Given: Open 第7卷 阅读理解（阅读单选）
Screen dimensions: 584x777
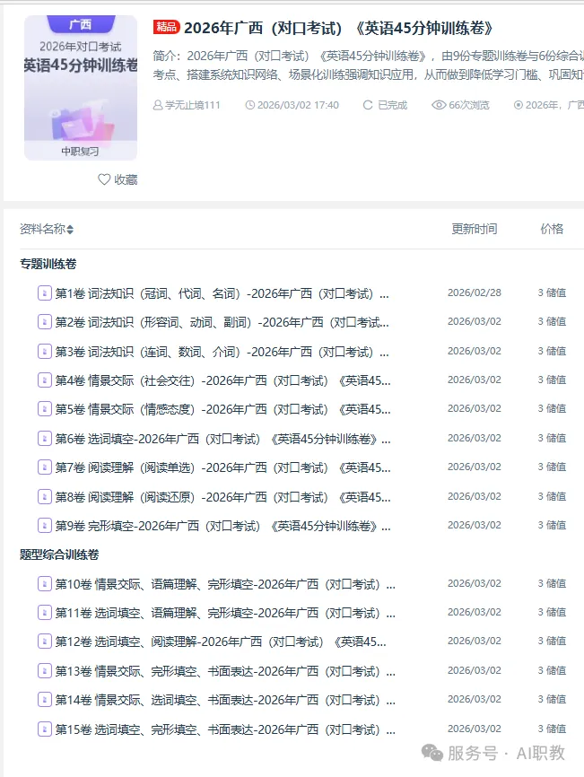Looking at the screenshot, I should click(222, 467).
